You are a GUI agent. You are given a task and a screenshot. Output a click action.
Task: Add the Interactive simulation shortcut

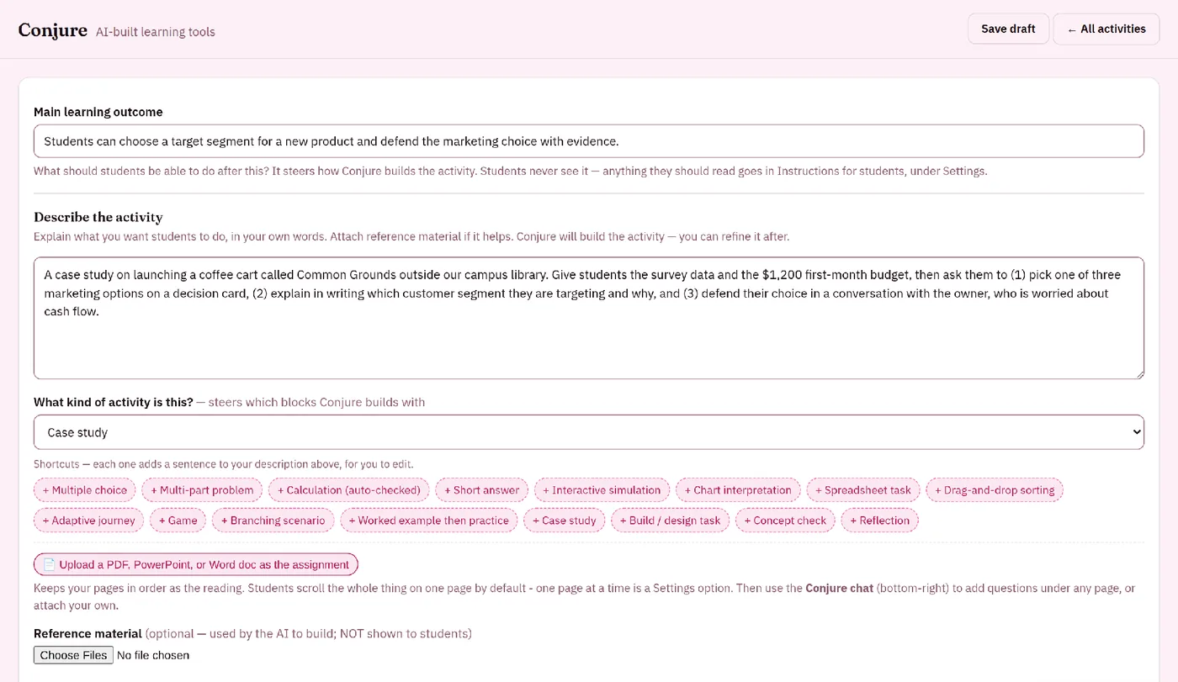click(x=602, y=490)
